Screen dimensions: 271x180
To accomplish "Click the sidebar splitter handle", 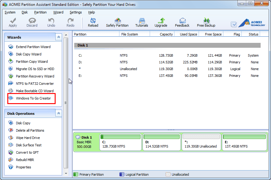I will pyautogui.click(x=66, y=103).
